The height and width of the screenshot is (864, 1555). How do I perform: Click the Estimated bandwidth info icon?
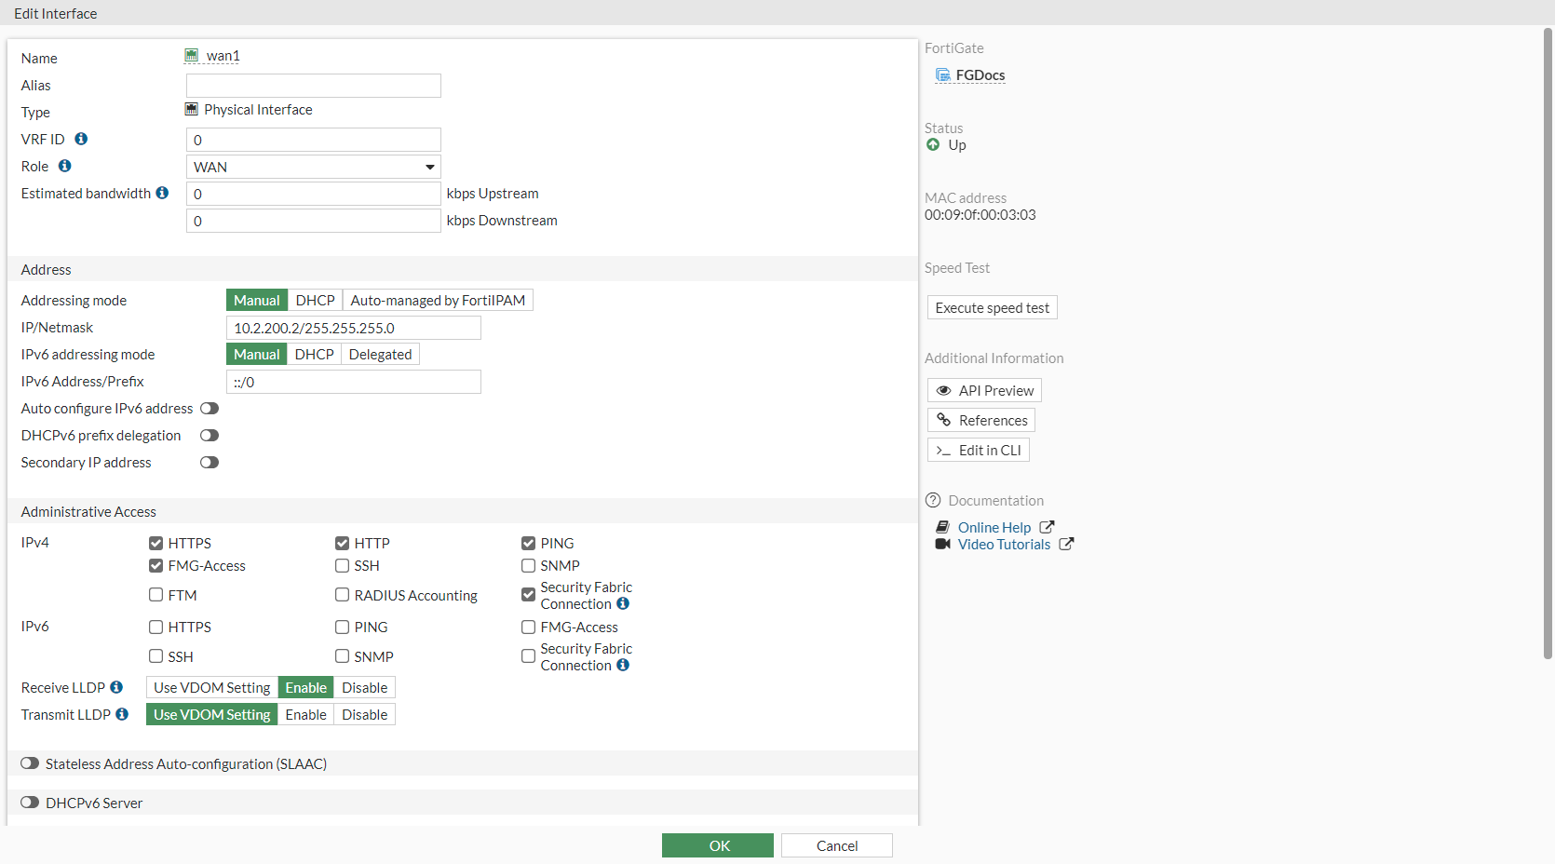pyautogui.click(x=162, y=193)
